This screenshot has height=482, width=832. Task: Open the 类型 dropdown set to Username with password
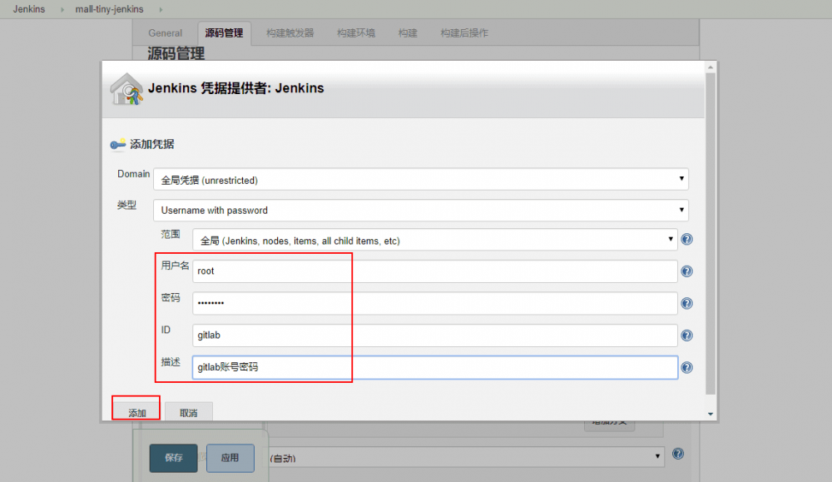pyautogui.click(x=419, y=210)
